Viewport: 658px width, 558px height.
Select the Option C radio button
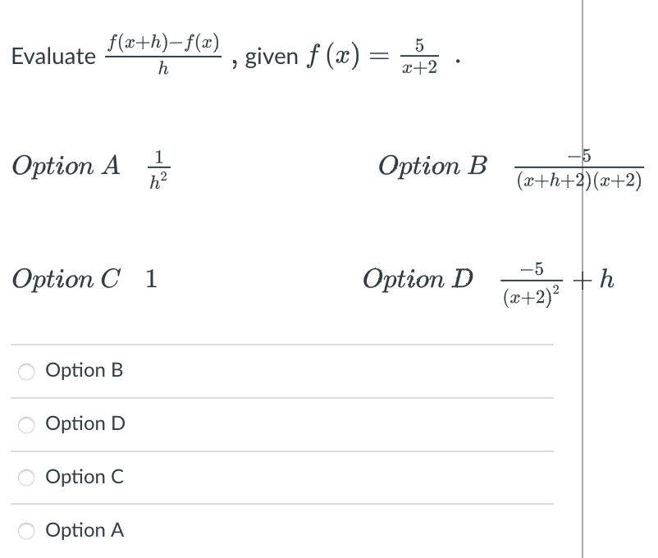(25, 478)
